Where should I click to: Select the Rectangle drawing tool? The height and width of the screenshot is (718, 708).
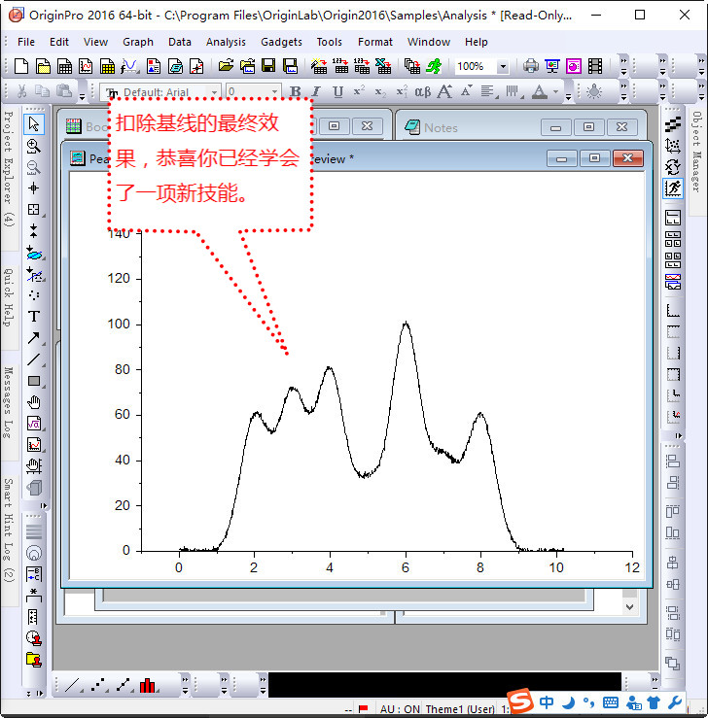point(34,381)
